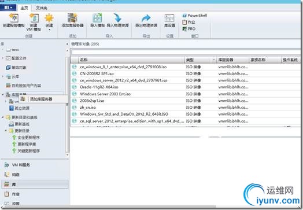
Task: Select 配置文件 in the library tree
Action: click(x=19, y=58)
